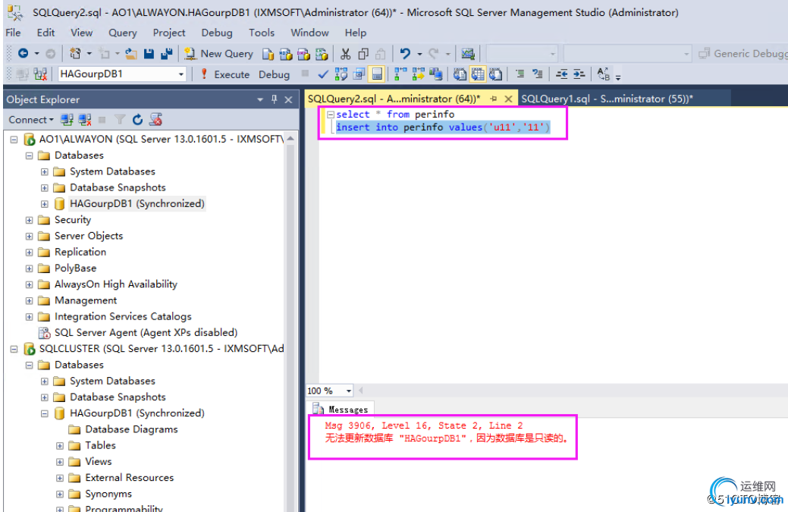Click the Decrease Indent icon
This screenshot has height=512, width=788.
pyautogui.click(x=562, y=74)
